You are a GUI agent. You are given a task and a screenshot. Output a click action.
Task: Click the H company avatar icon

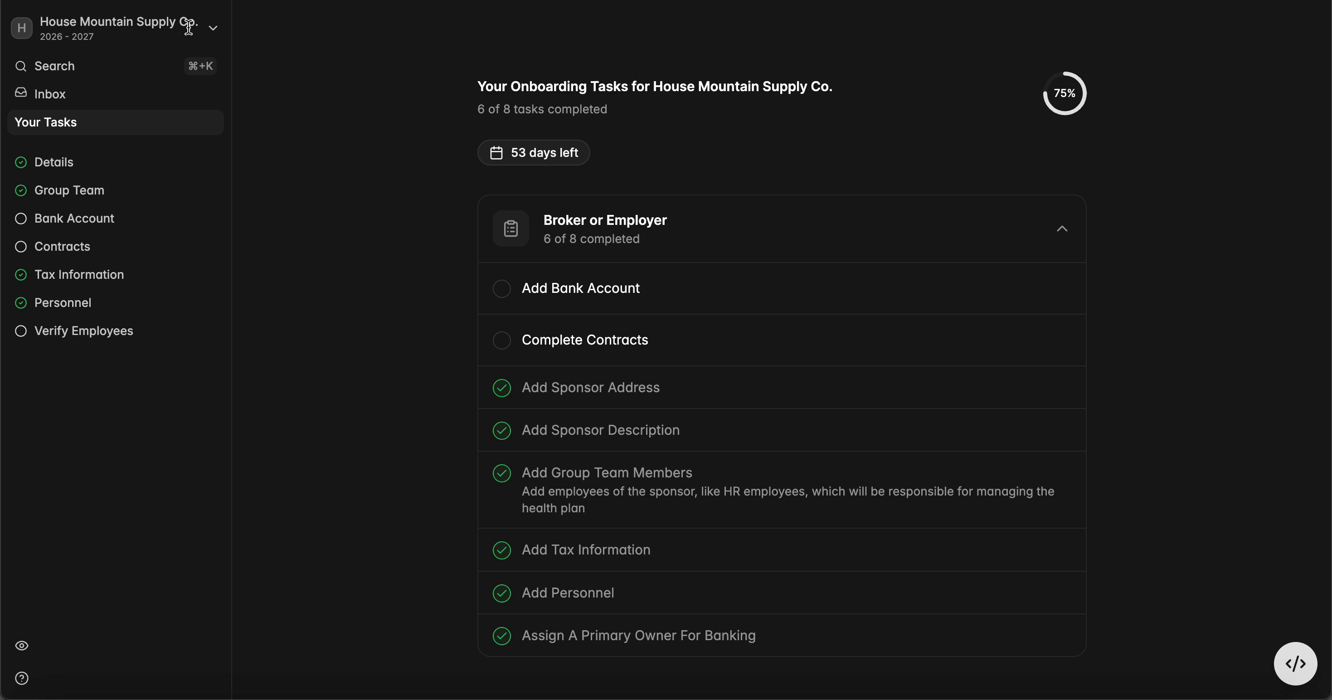pyautogui.click(x=22, y=28)
